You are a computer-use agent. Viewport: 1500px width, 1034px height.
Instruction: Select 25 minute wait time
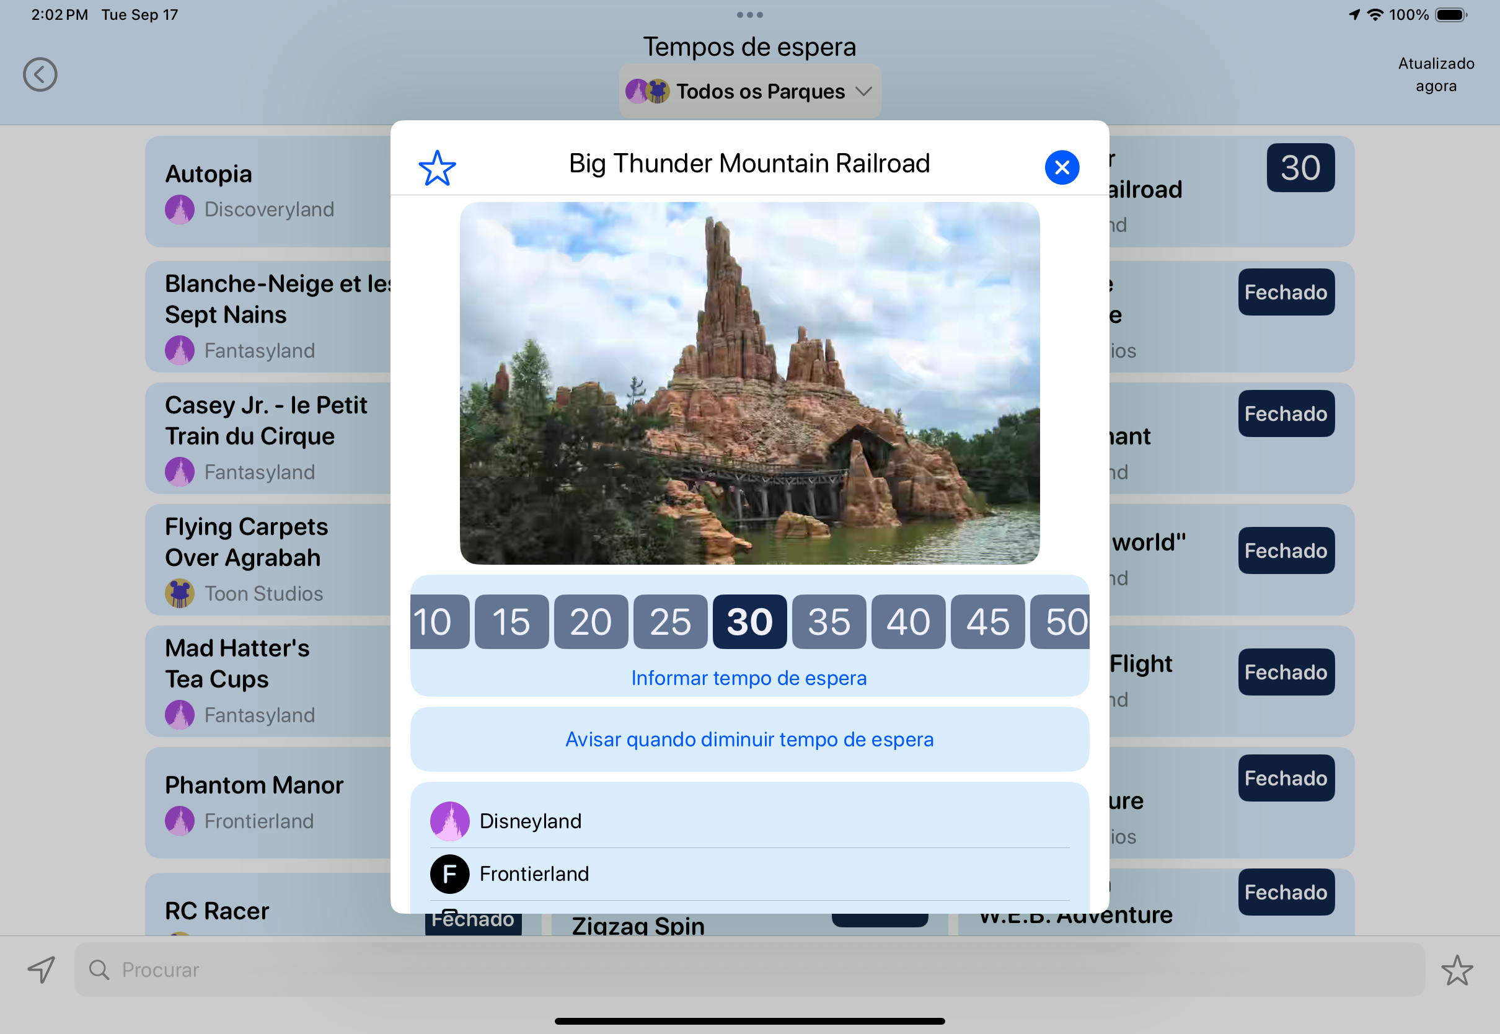(670, 621)
